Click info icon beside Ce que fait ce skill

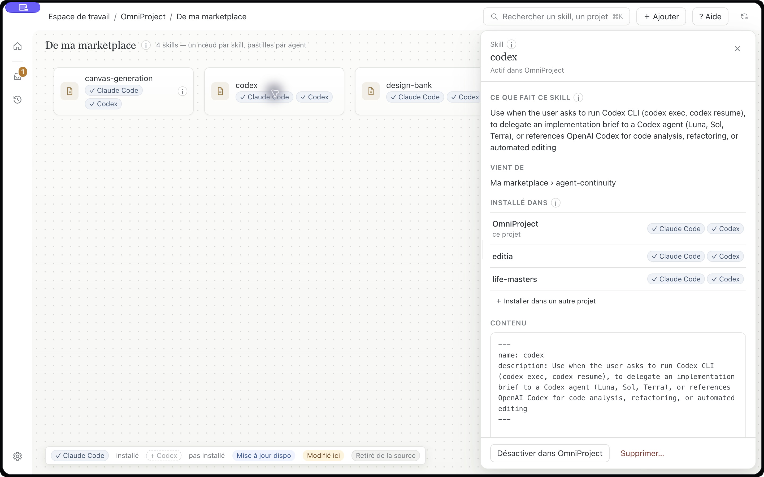[x=578, y=98]
